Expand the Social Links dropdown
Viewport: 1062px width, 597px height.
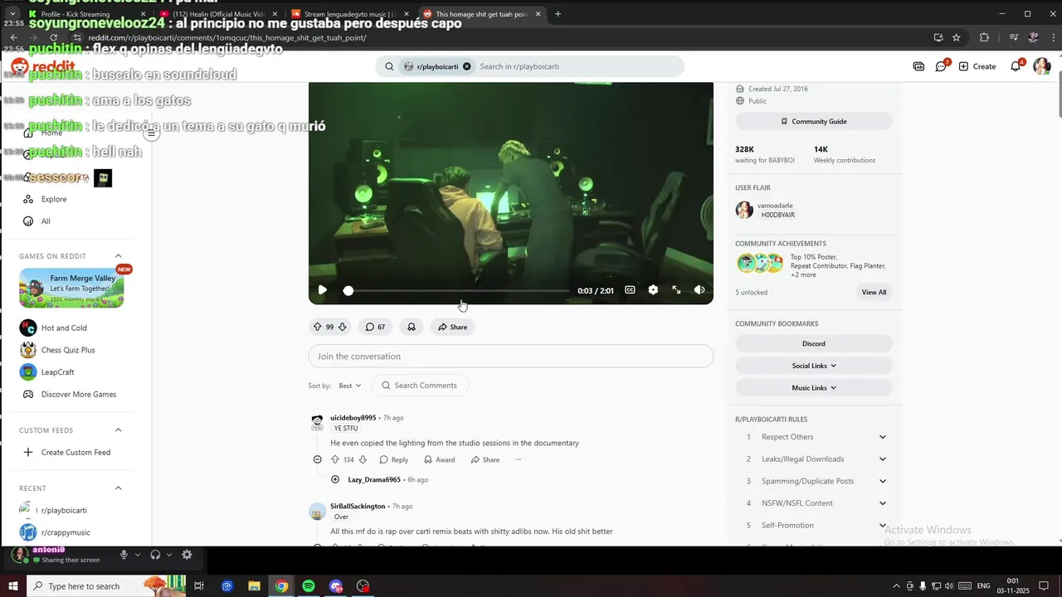coord(814,366)
